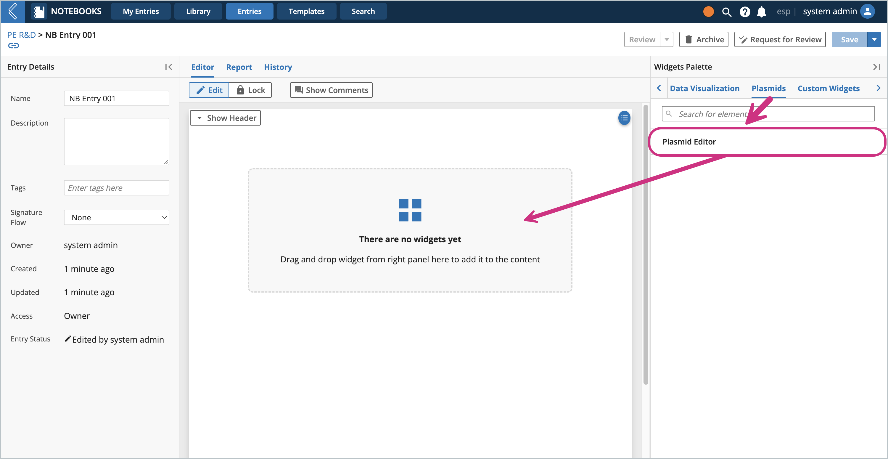The width and height of the screenshot is (888, 459).
Task: Collapse the Entry Details panel
Action: point(168,67)
